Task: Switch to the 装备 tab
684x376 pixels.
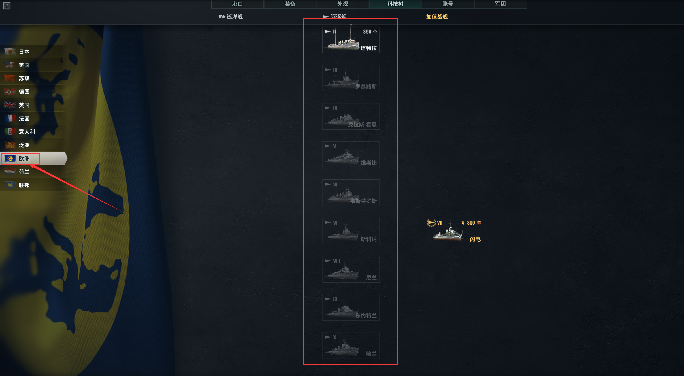Action: (x=290, y=4)
